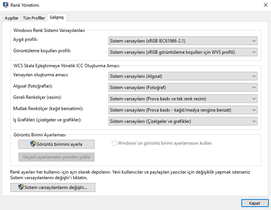Click Geçerli ayarlamaları yeniden yükle button
Viewport: 271px width, 210px height.
tap(57, 157)
